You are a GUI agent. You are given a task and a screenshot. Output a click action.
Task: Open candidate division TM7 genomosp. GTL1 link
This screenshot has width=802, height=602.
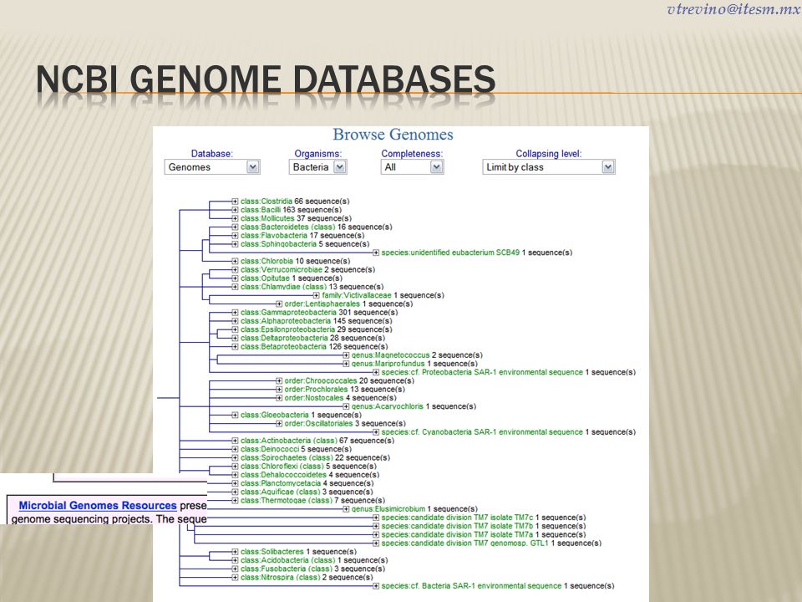pos(465,543)
